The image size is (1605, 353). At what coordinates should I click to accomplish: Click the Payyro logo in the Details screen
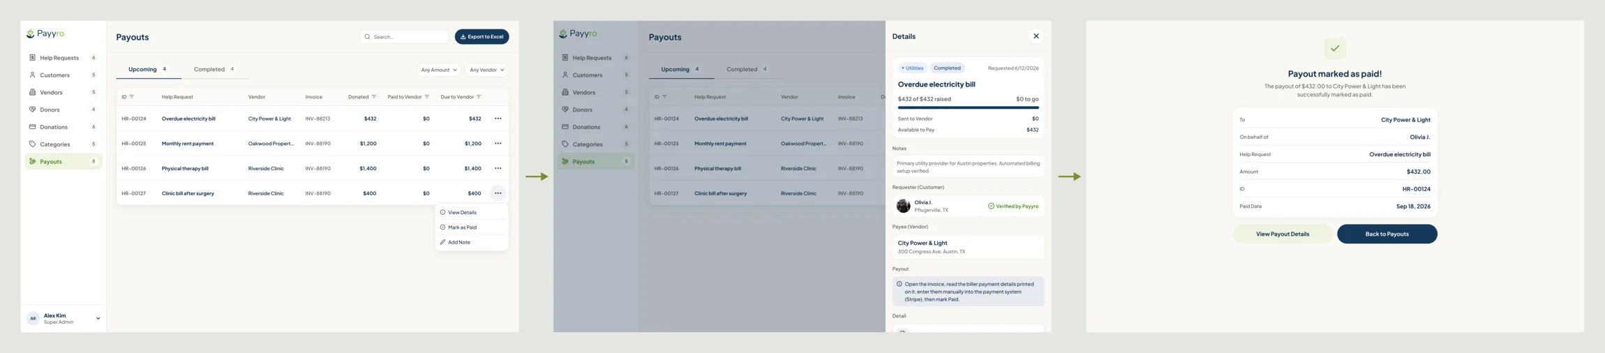coord(578,33)
